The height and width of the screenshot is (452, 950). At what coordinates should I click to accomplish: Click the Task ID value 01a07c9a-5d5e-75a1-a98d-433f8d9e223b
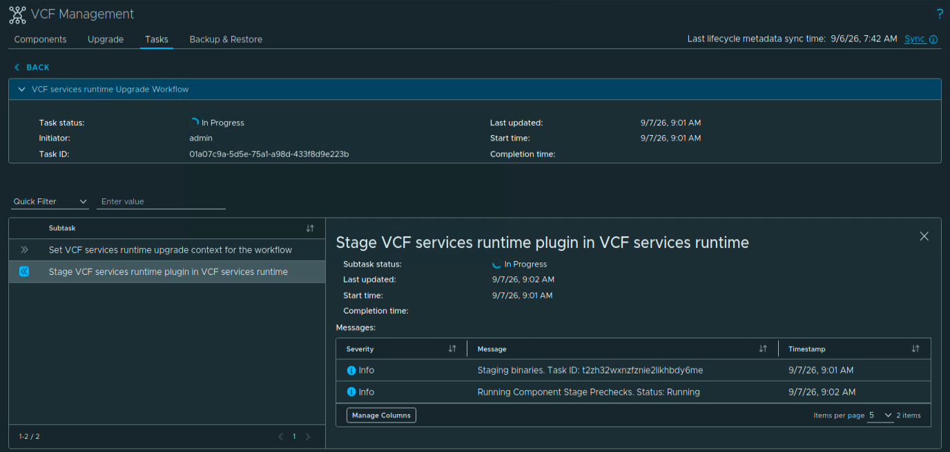point(269,154)
